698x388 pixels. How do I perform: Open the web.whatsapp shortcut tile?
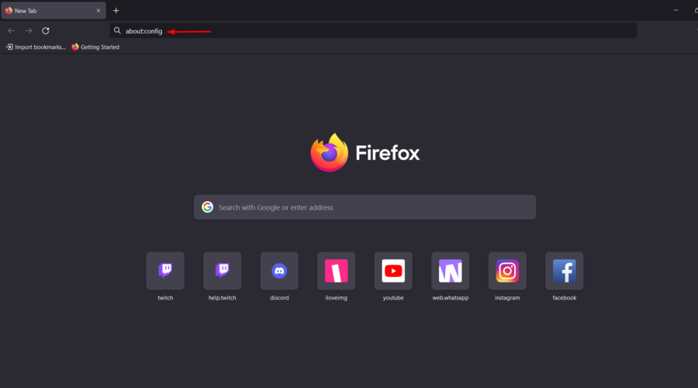pos(450,271)
